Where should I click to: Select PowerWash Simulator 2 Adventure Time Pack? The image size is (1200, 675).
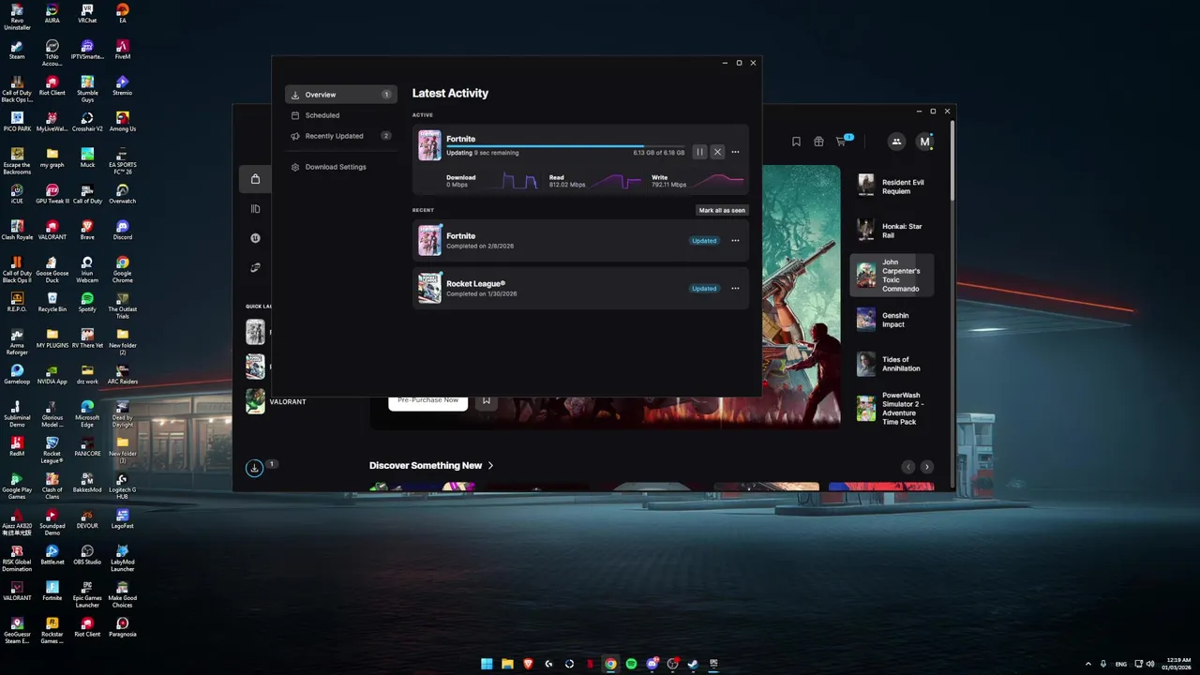(892, 409)
